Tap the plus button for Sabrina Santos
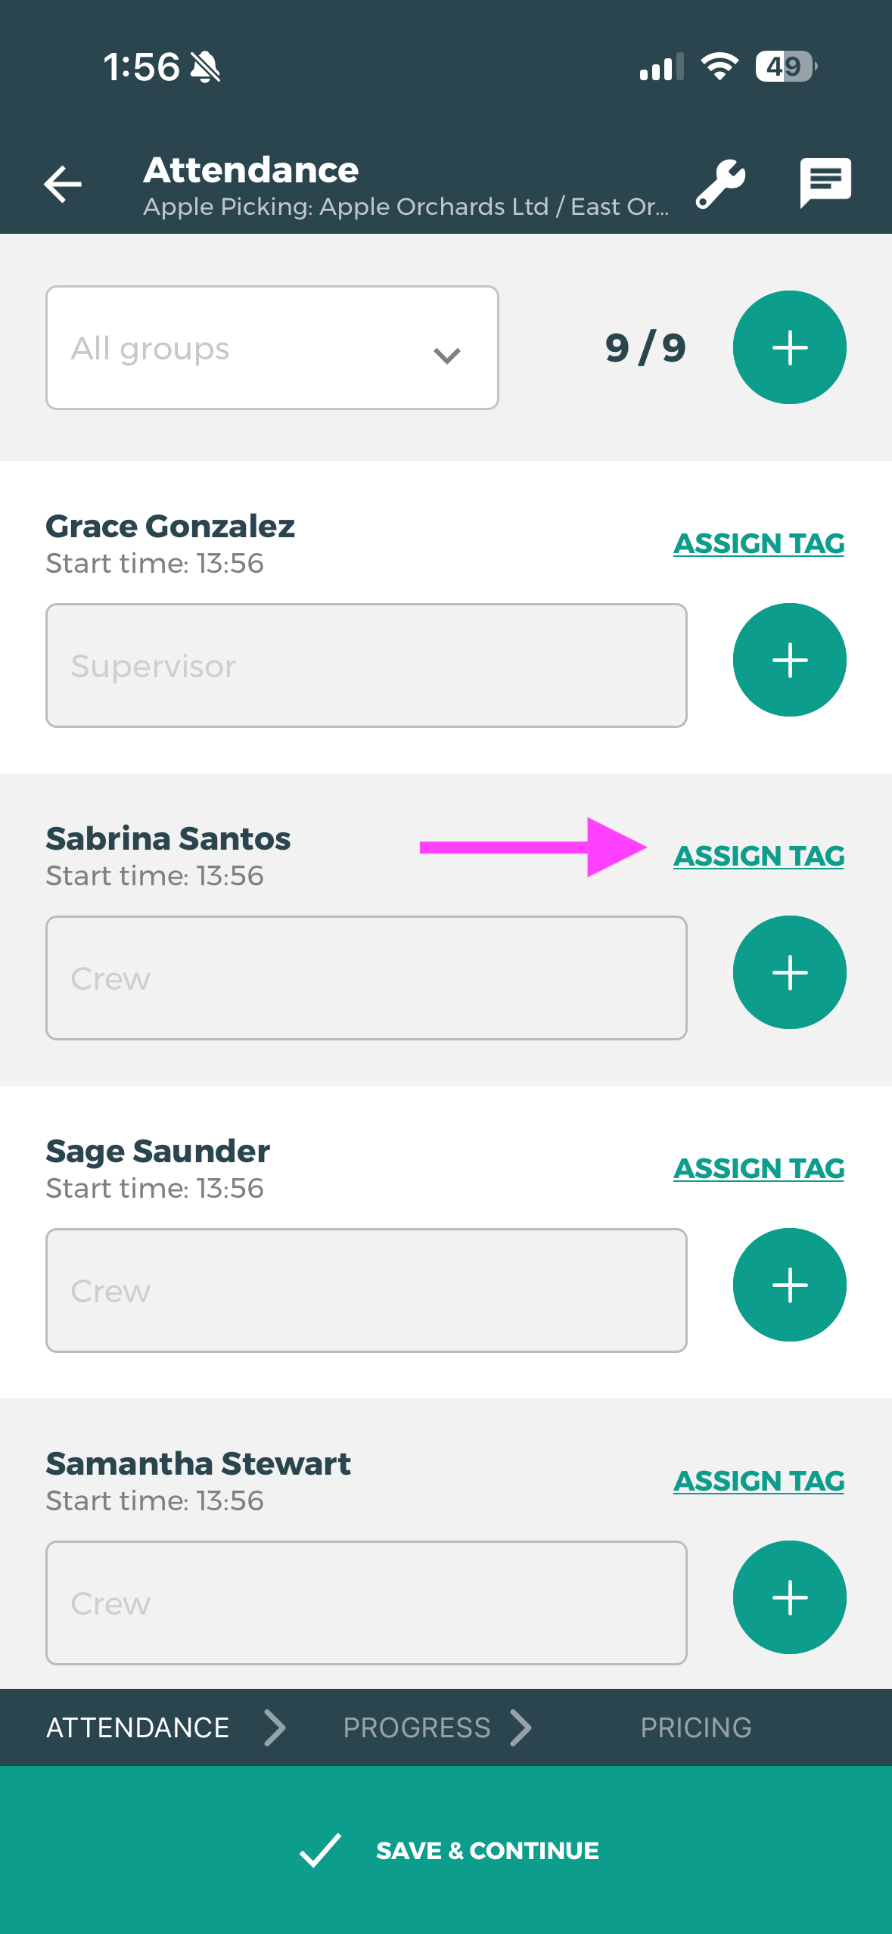 click(789, 972)
